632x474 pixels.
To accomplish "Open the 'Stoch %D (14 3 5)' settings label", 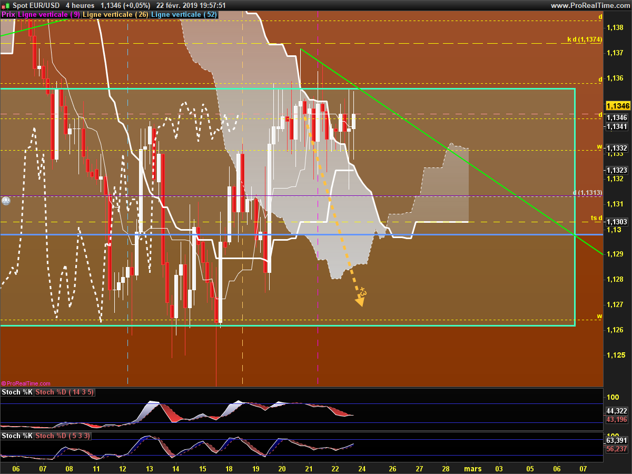I will pyautogui.click(x=65, y=392).
